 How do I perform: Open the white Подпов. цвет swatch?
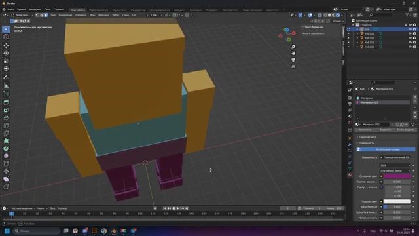tap(397, 201)
